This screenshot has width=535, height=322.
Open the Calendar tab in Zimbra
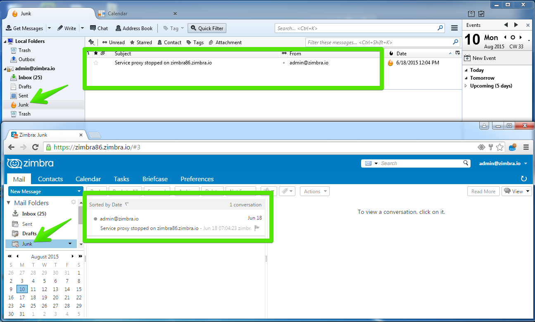coord(88,179)
